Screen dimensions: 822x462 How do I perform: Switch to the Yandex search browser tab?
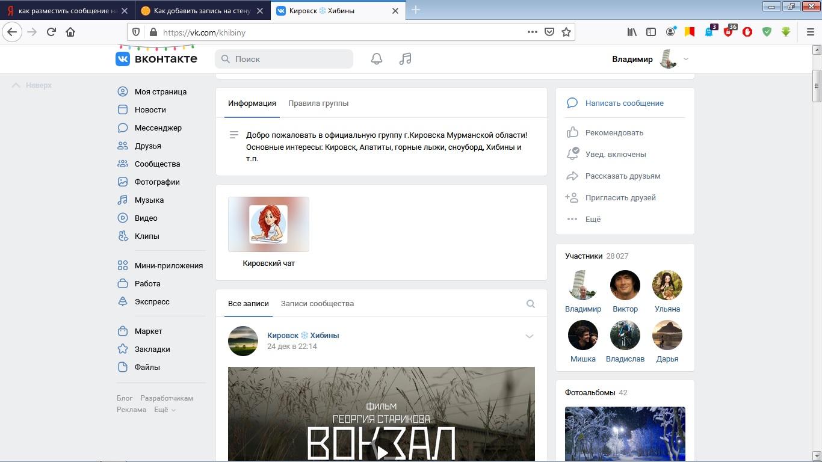click(67, 10)
